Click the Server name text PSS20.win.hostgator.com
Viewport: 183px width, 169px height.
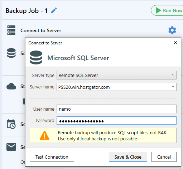pos(84,87)
